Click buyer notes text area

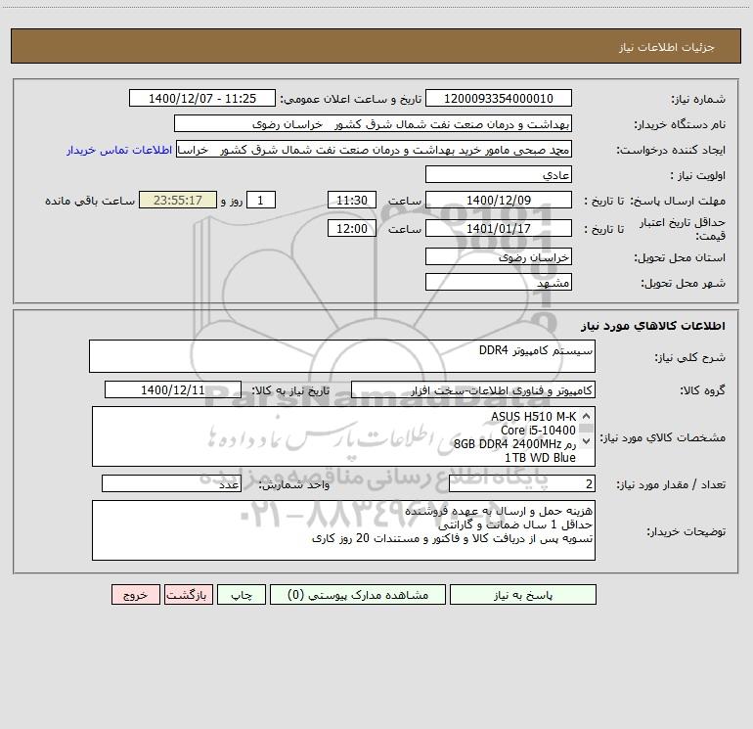point(343,530)
